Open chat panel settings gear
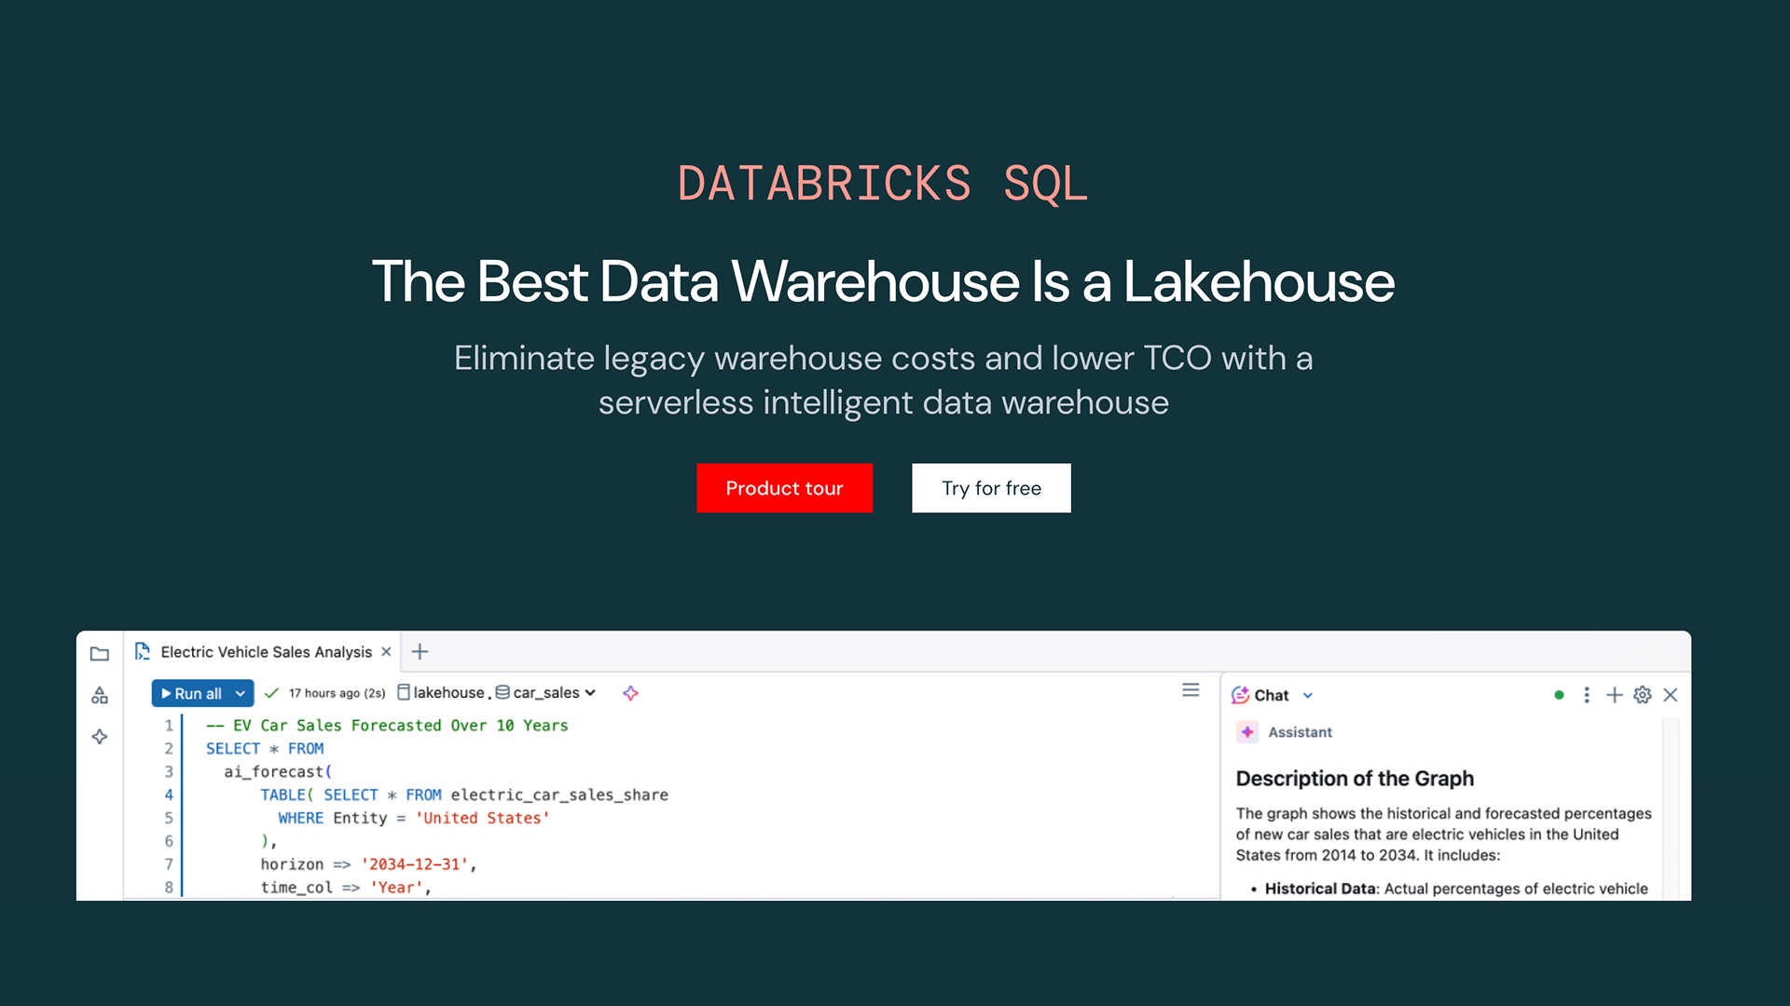This screenshot has height=1006, width=1790. coord(1643,695)
